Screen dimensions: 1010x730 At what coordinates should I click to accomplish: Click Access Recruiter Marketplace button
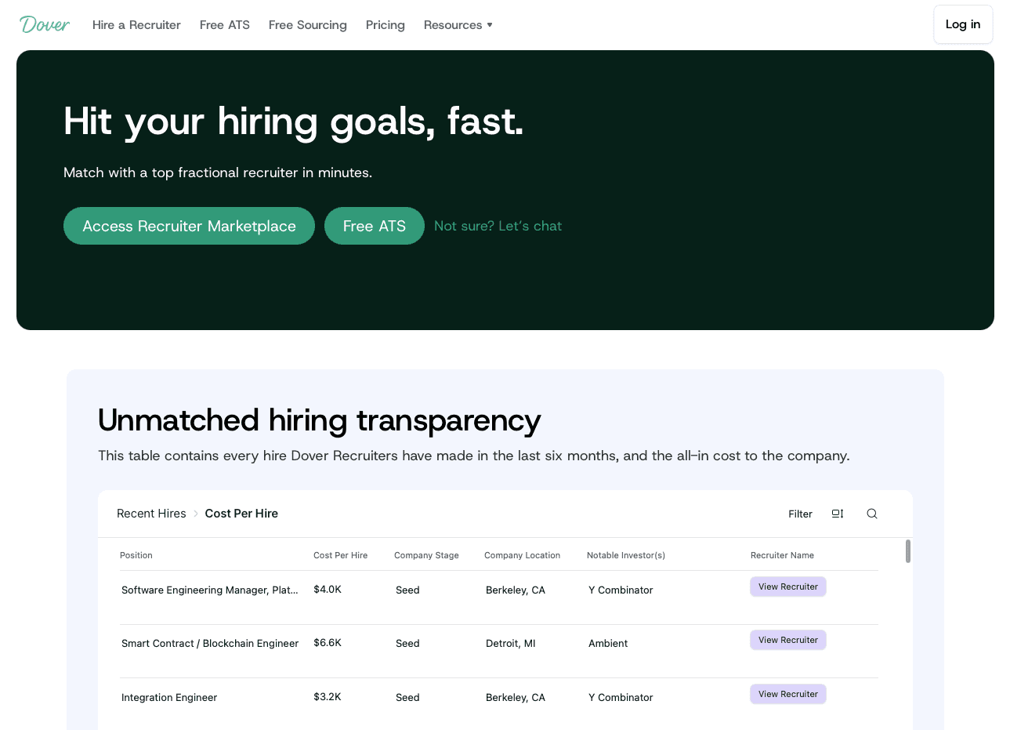189,226
